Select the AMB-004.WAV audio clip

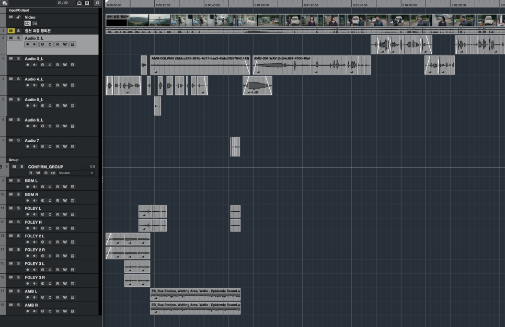tap(282, 65)
